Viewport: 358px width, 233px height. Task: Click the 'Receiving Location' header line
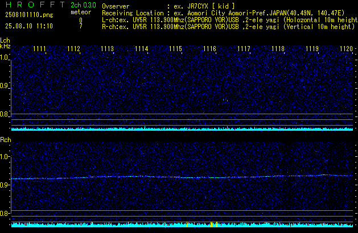(x=223, y=13)
